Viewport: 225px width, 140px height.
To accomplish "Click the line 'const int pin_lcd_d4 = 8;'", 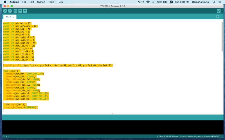I will (x=19, y=51).
